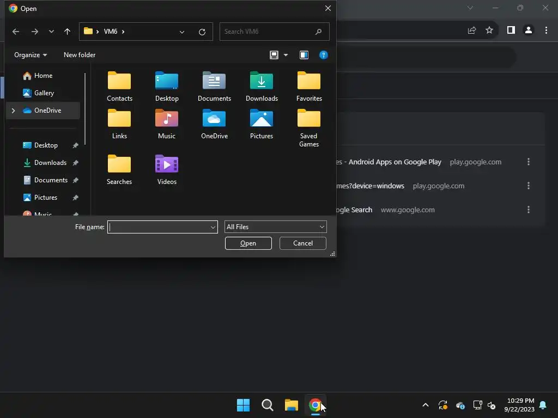Open the Videos folder
This screenshot has height=418, width=558.
167,170
